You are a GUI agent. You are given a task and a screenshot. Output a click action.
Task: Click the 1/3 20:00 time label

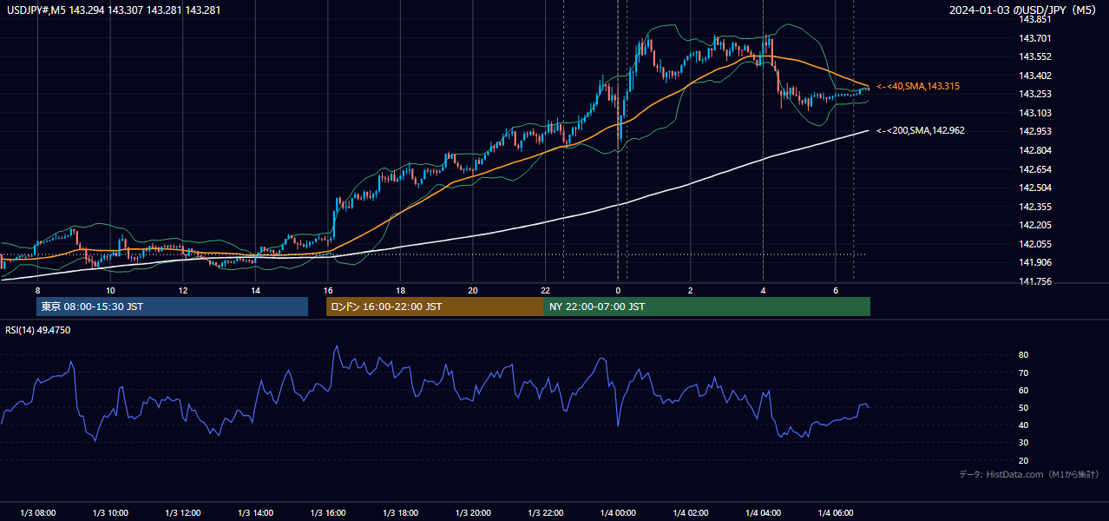point(473,513)
